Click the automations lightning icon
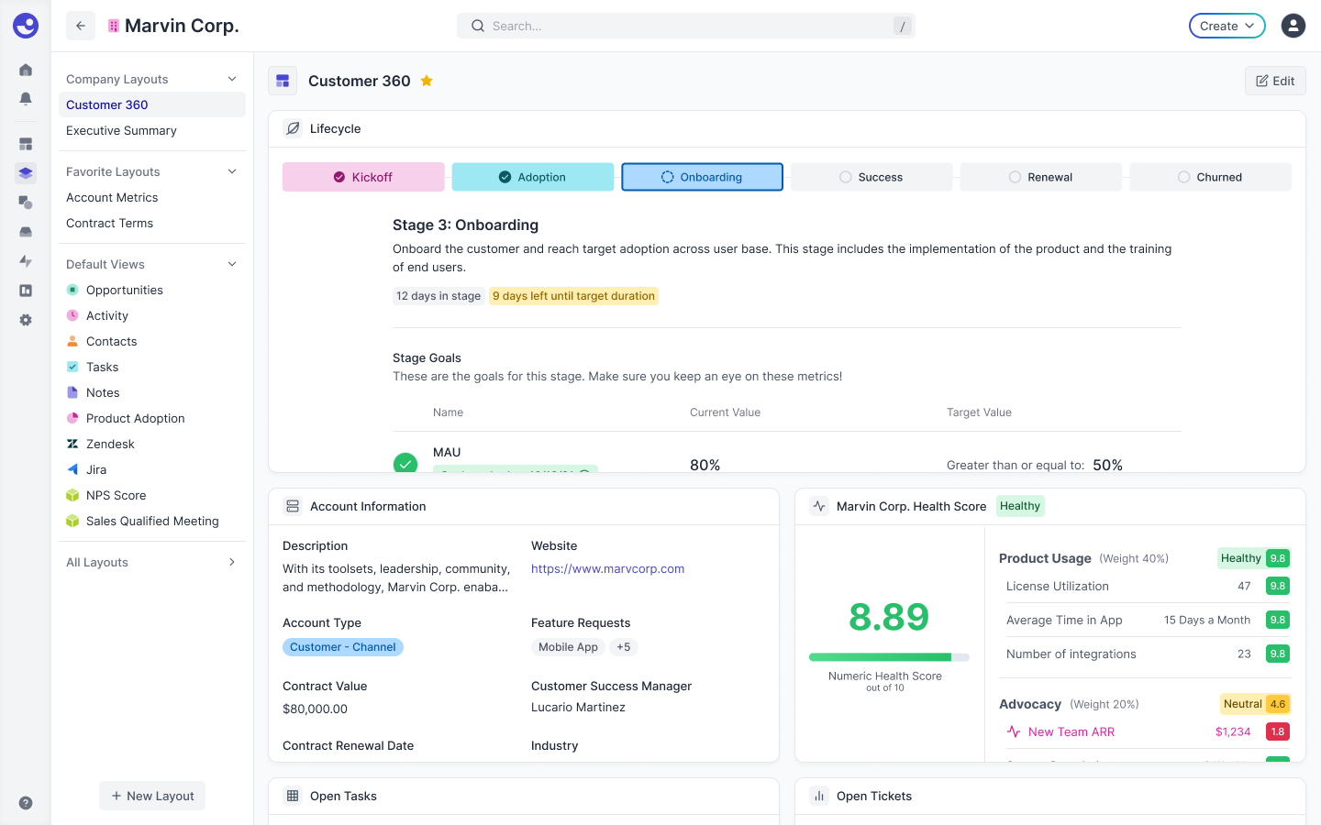The width and height of the screenshot is (1321, 825). (26, 261)
